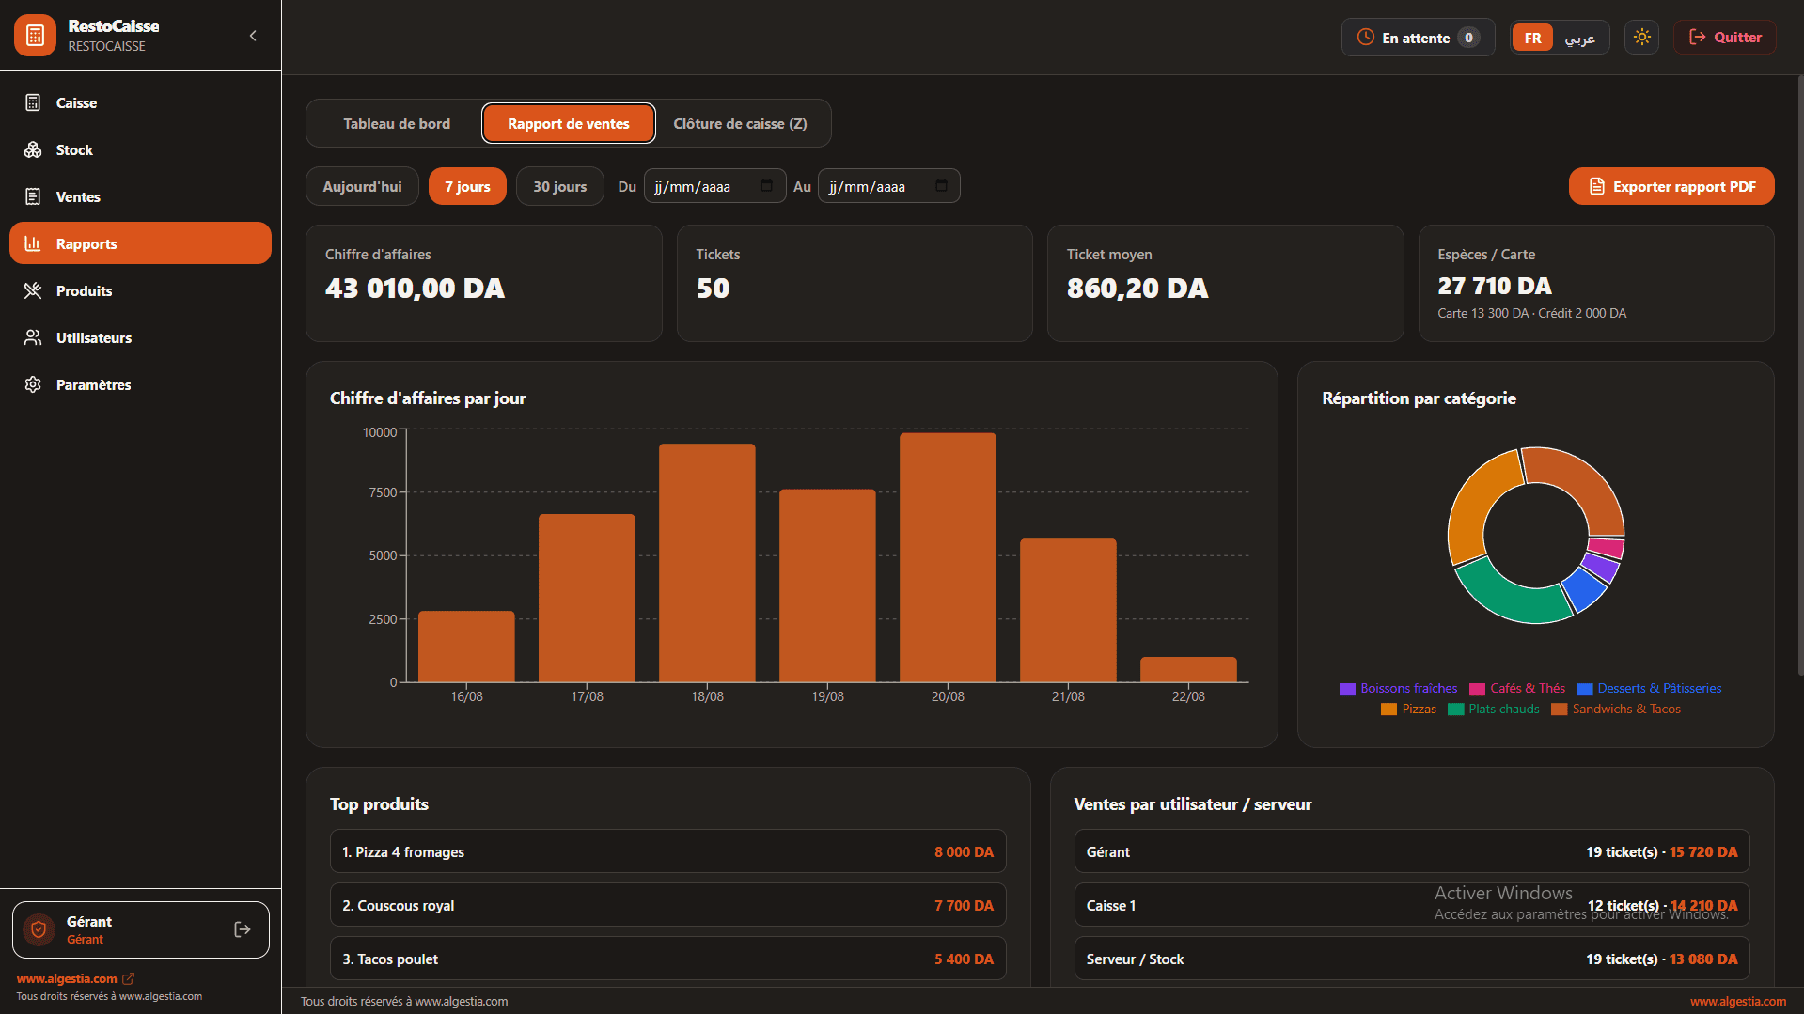The height and width of the screenshot is (1014, 1804).
Task: Select the Rapports sidebar item
Action: coord(140,243)
